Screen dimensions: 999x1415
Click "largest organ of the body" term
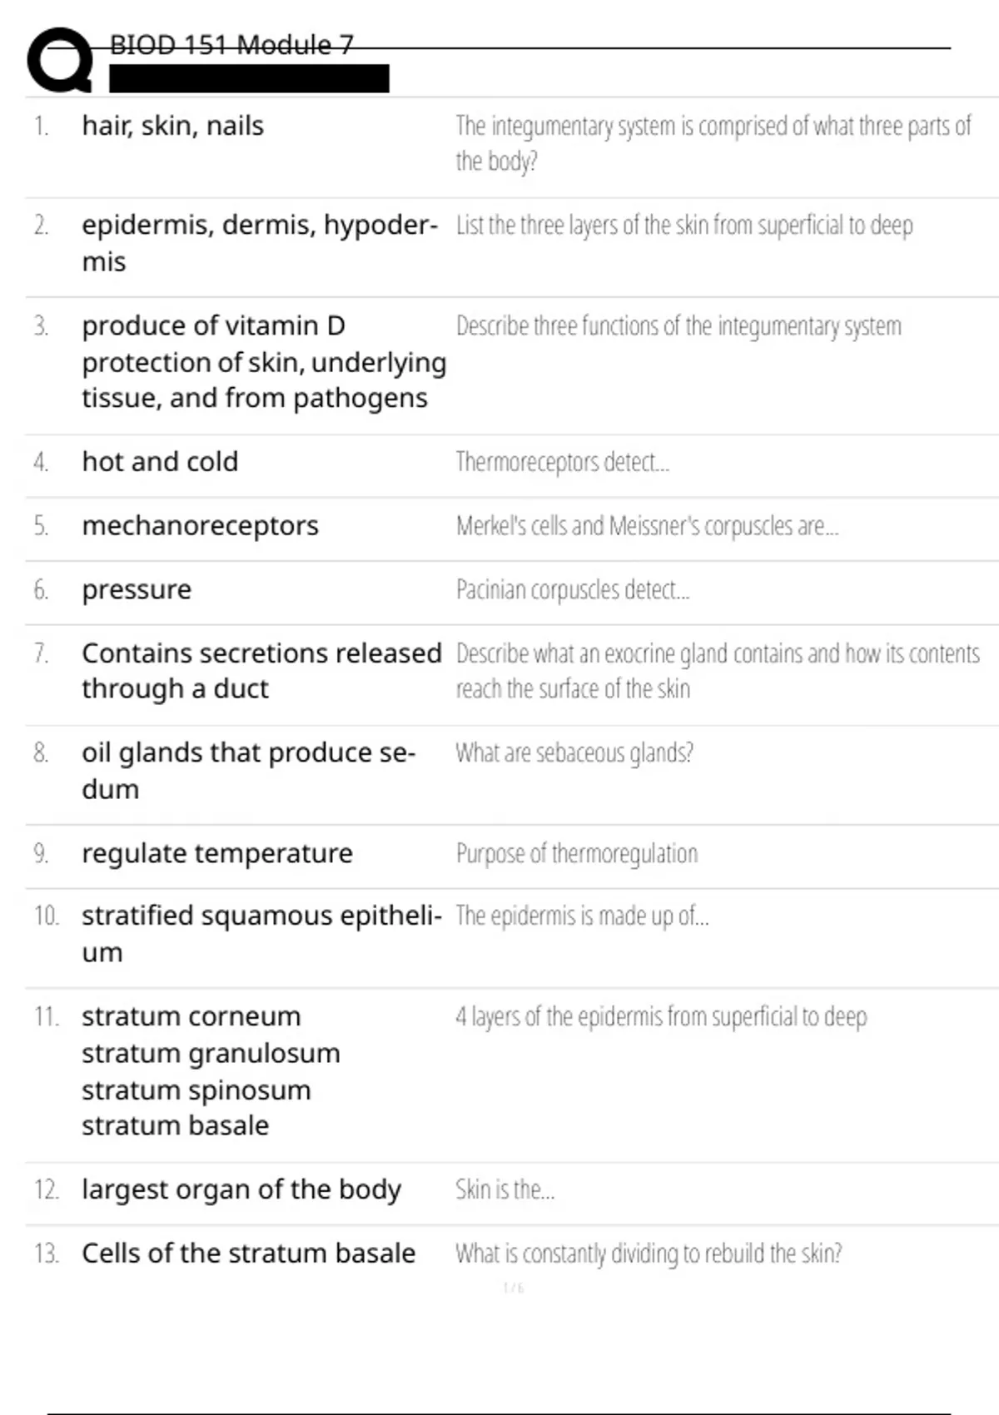pyautogui.click(x=241, y=1189)
